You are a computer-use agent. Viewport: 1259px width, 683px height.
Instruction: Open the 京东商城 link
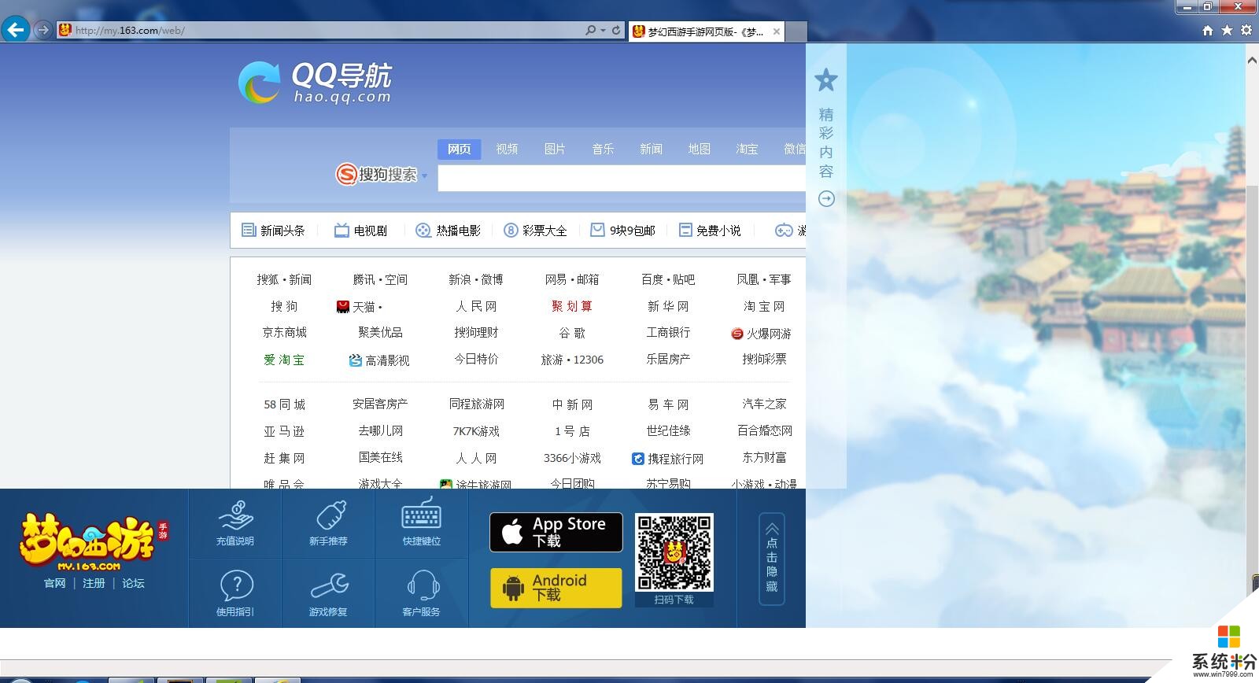(x=284, y=333)
